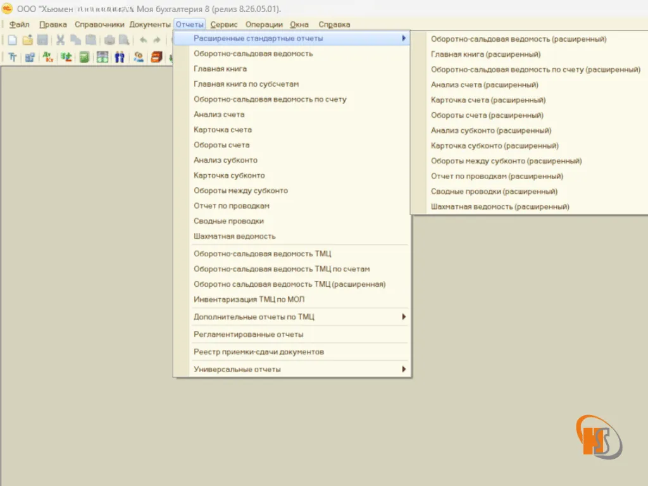Click the Дт Кт journal entries icon
The image size is (648, 486).
coord(48,57)
